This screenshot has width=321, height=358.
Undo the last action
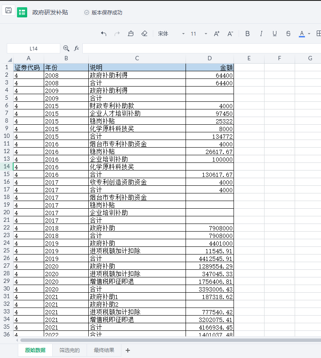pos(104,34)
